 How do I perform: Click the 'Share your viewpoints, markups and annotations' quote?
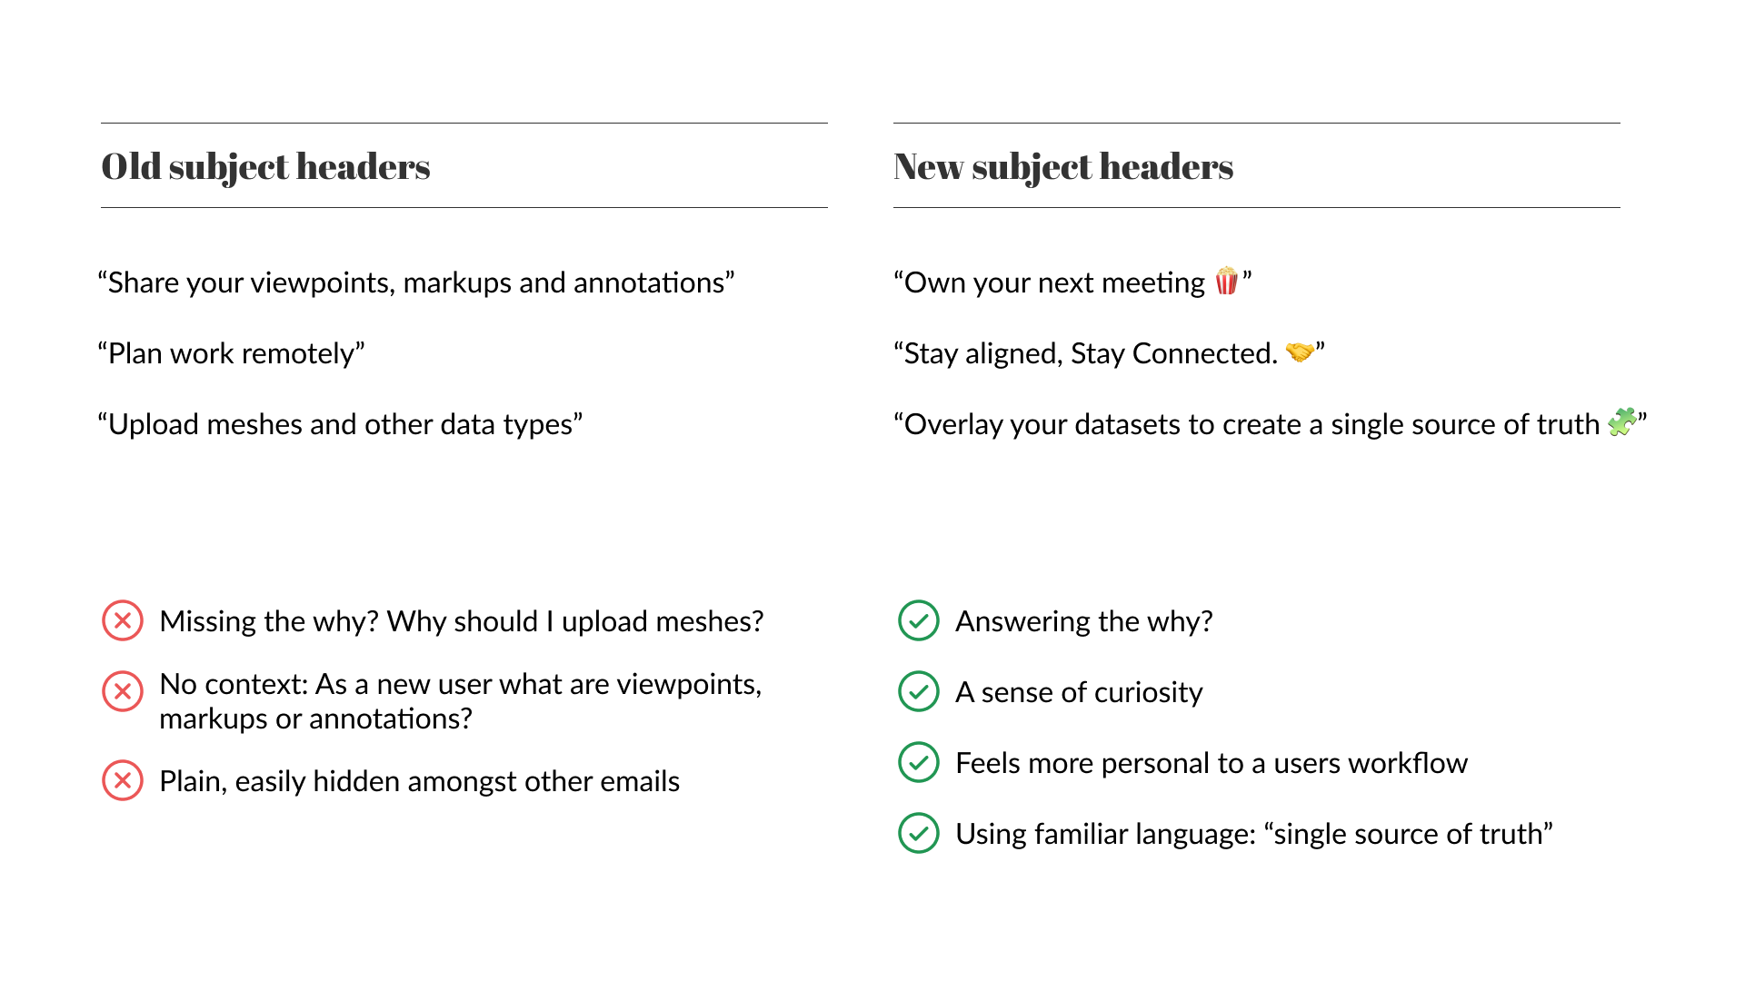[416, 283]
